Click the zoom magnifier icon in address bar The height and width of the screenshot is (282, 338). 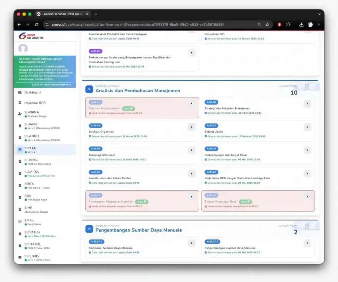[259, 25]
